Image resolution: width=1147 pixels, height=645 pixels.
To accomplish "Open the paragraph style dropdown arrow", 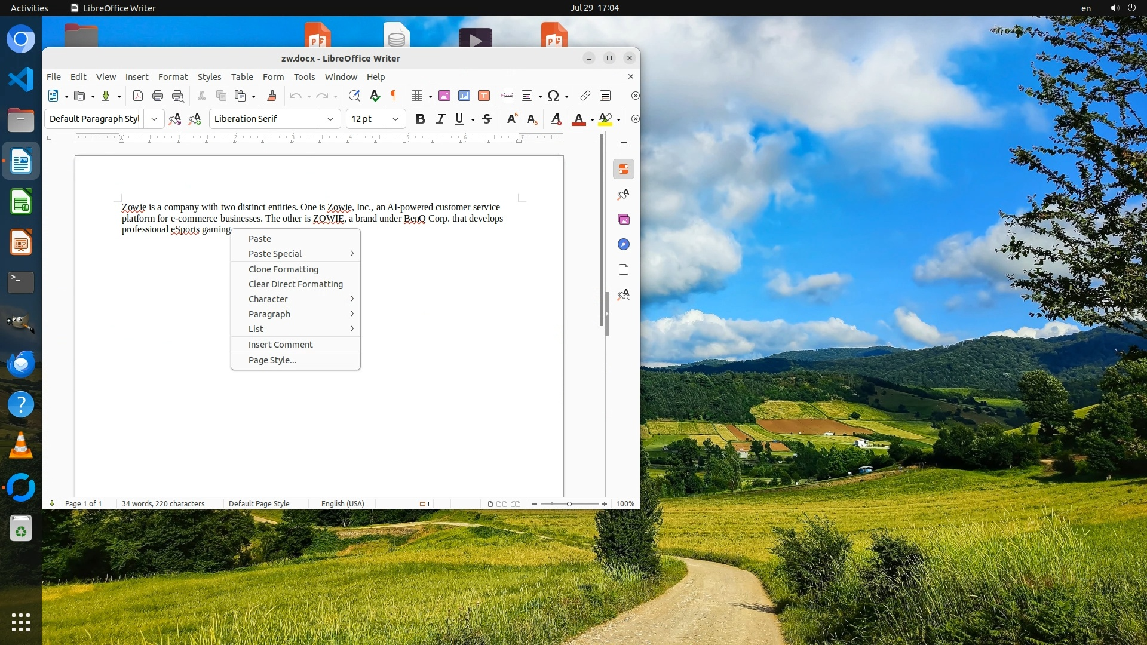I will [x=154, y=119].
